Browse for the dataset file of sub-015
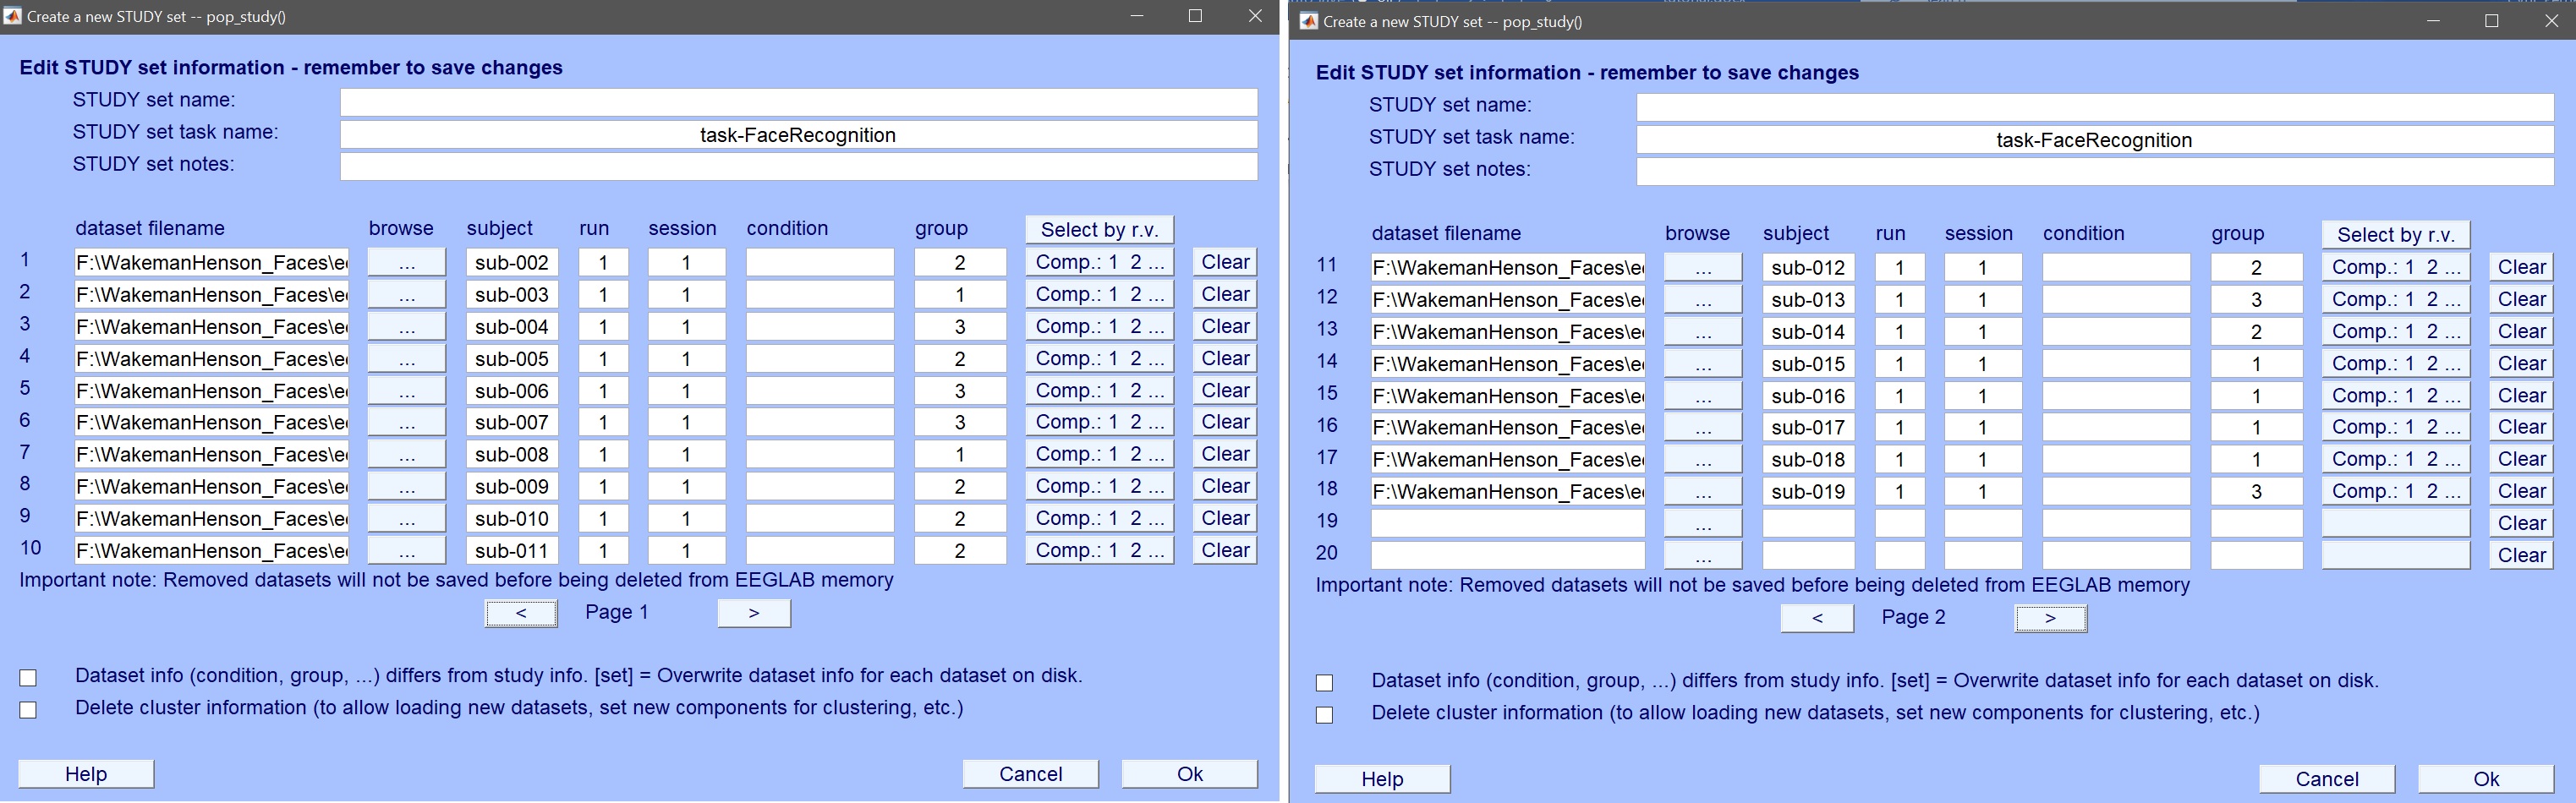 click(1703, 364)
